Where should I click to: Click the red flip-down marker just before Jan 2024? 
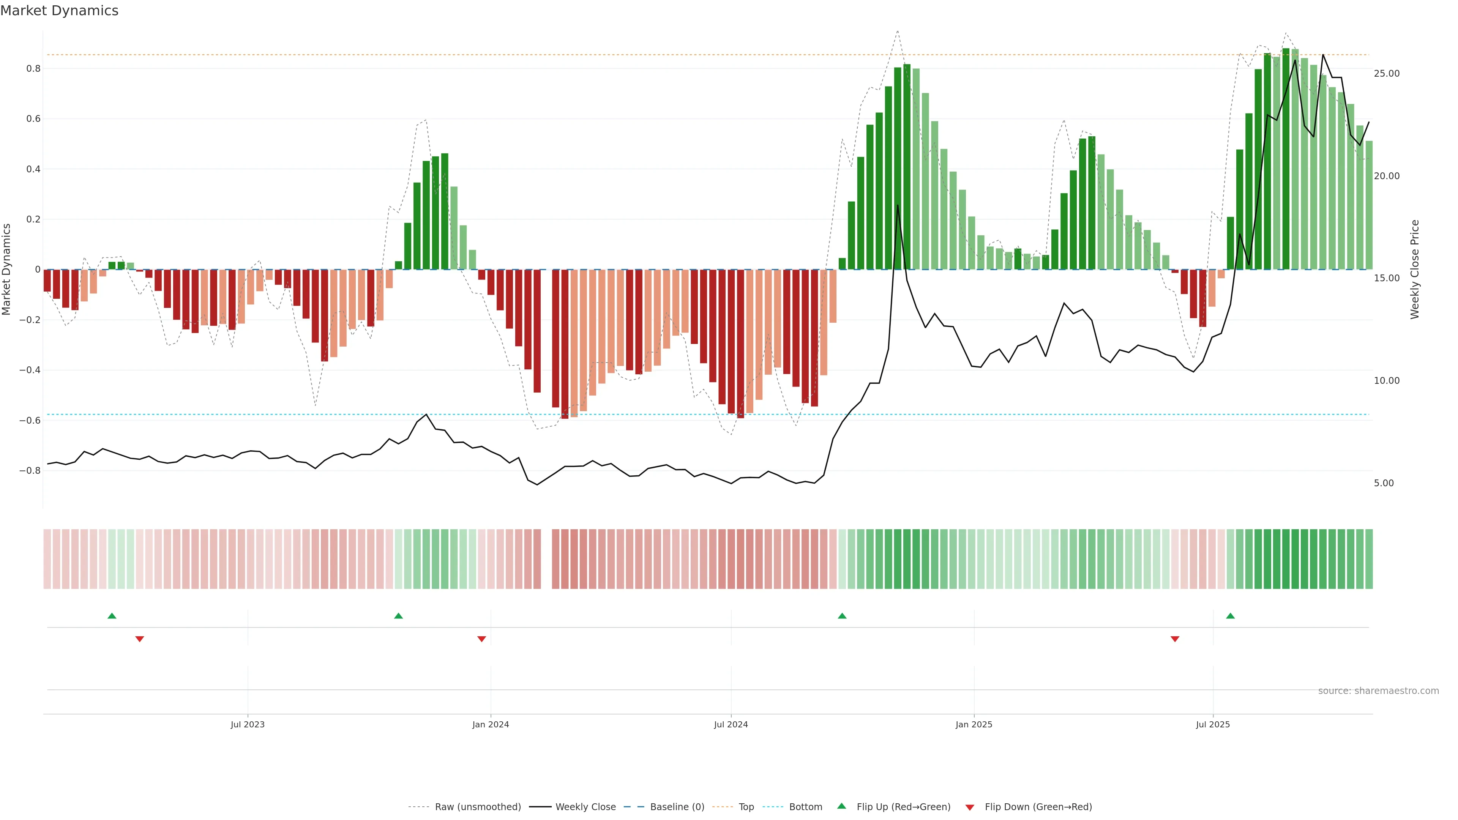pyautogui.click(x=482, y=639)
